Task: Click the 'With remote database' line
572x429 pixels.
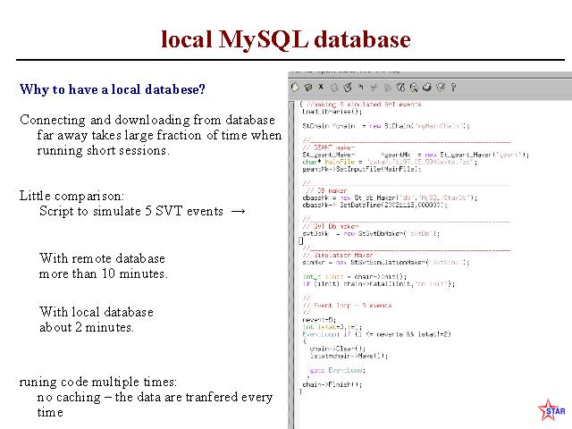Action: click(102, 258)
